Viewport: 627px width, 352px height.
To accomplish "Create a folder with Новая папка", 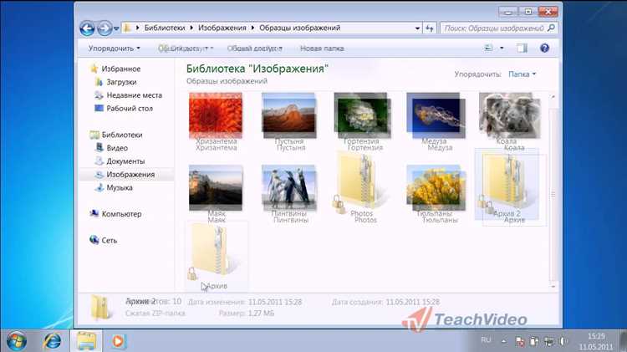I will (x=322, y=48).
